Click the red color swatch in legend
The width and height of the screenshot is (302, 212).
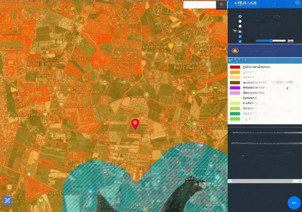(235, 67)
